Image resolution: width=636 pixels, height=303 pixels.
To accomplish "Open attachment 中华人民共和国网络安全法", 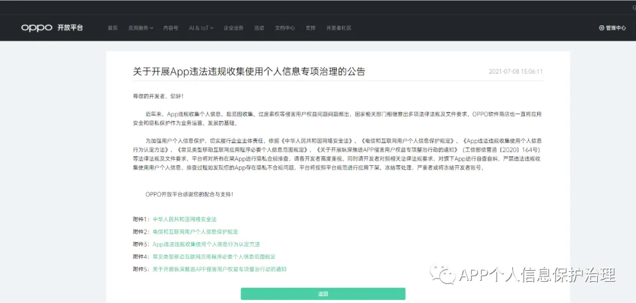I will (184, 219).
